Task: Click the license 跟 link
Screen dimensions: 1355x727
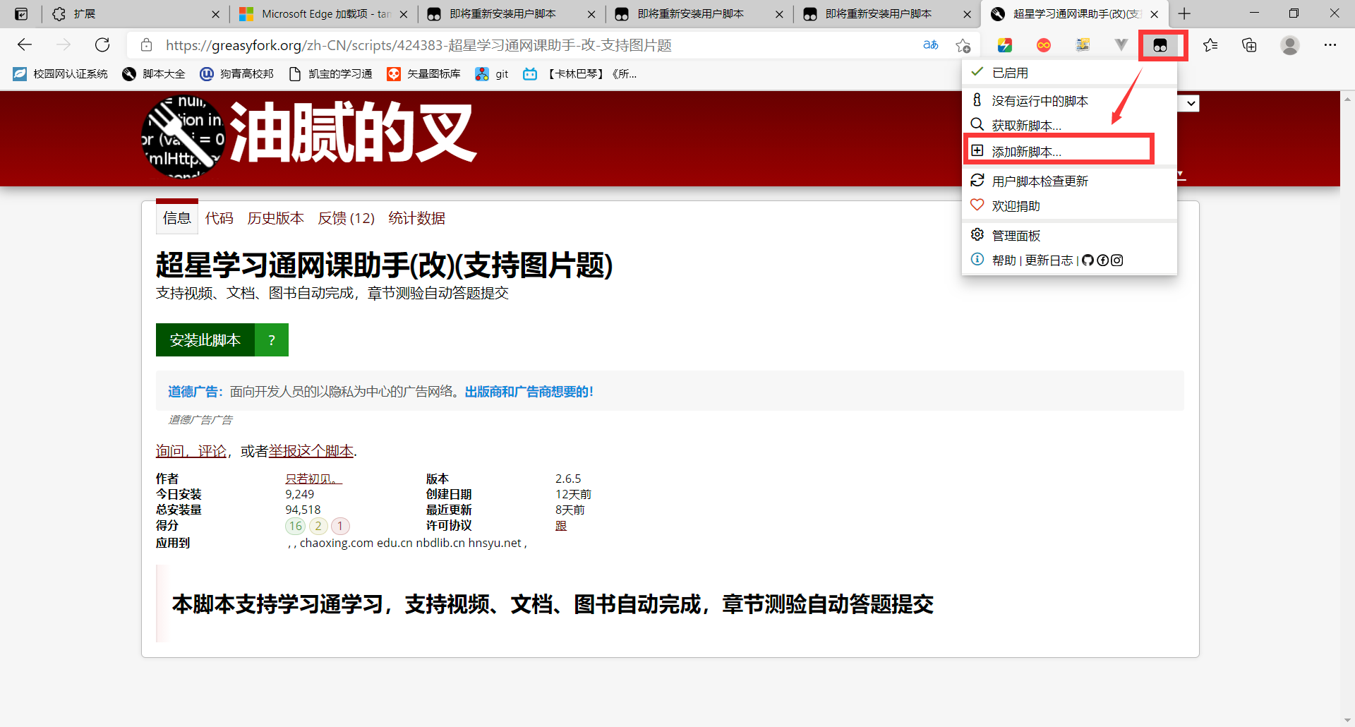Action: point(561,526)
